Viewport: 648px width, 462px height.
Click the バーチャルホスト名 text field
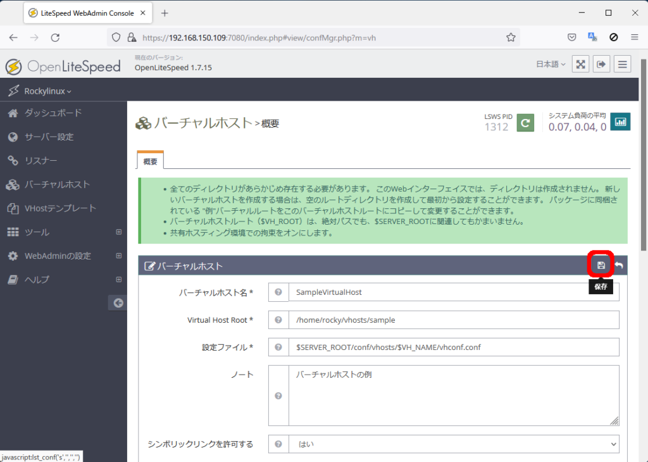[x=454, y=292]
